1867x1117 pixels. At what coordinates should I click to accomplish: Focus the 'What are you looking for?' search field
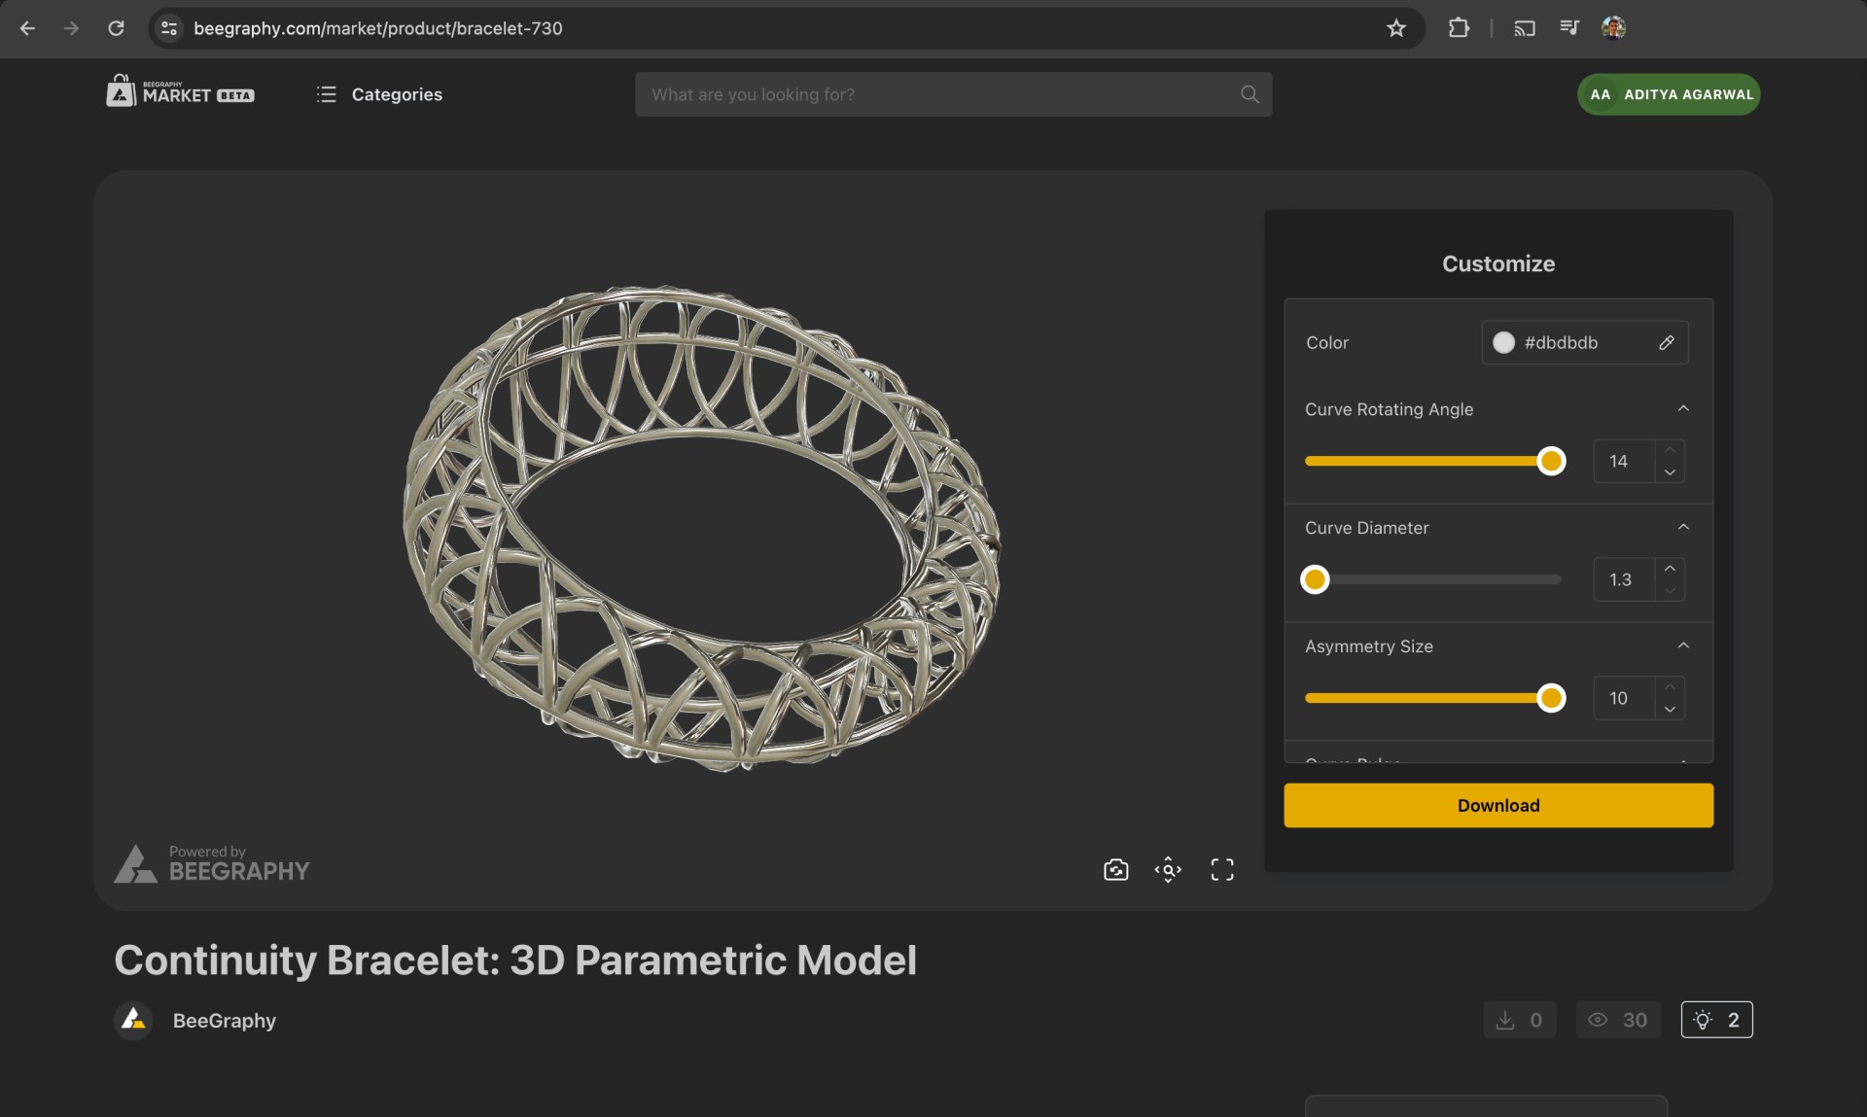[x=953, y=94]
